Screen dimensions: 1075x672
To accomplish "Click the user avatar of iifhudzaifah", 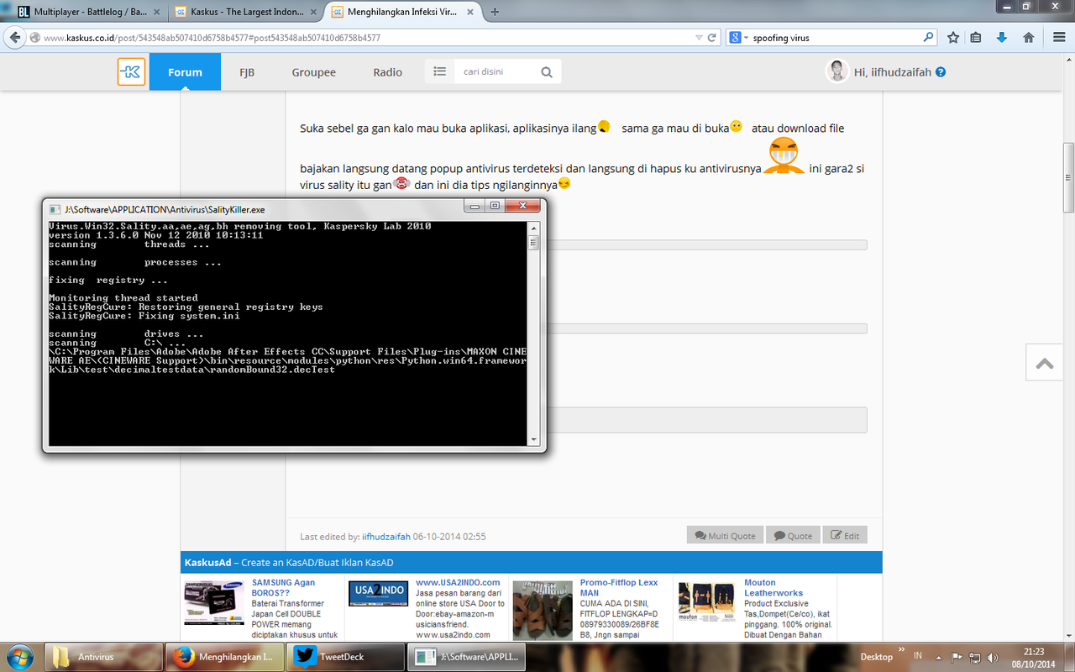I will pos(837,71).
